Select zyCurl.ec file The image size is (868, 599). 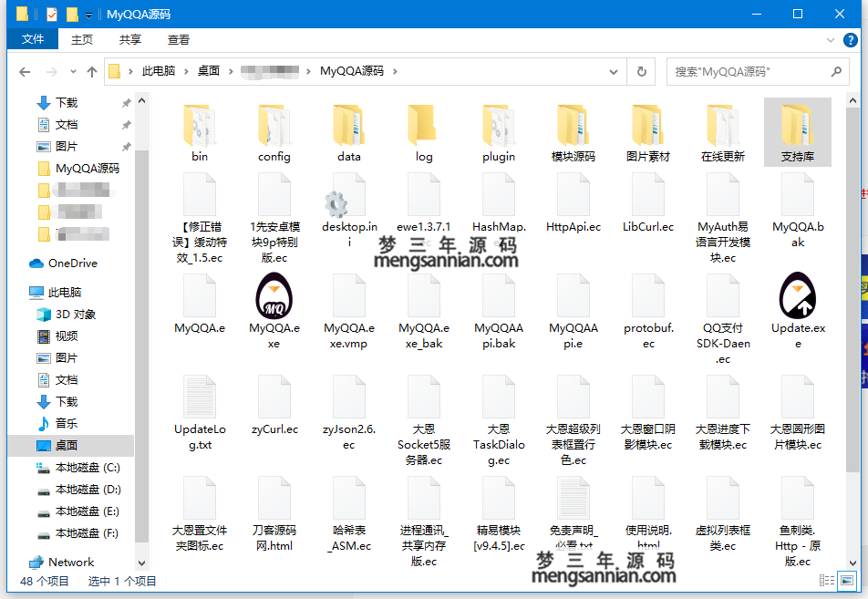pyautogui.click(x=274, y=405)
